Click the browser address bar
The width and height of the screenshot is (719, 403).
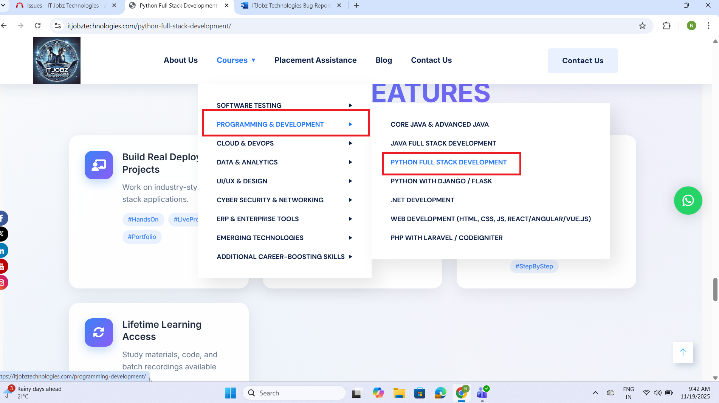(340, 26)
